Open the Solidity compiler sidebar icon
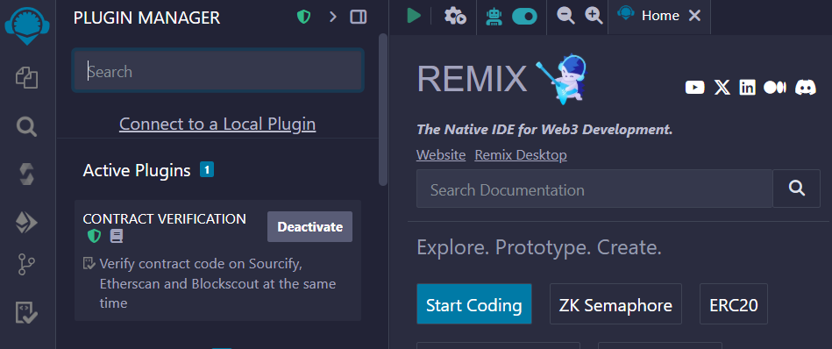Viewport: 832px width, 349px height. point(26,174)
